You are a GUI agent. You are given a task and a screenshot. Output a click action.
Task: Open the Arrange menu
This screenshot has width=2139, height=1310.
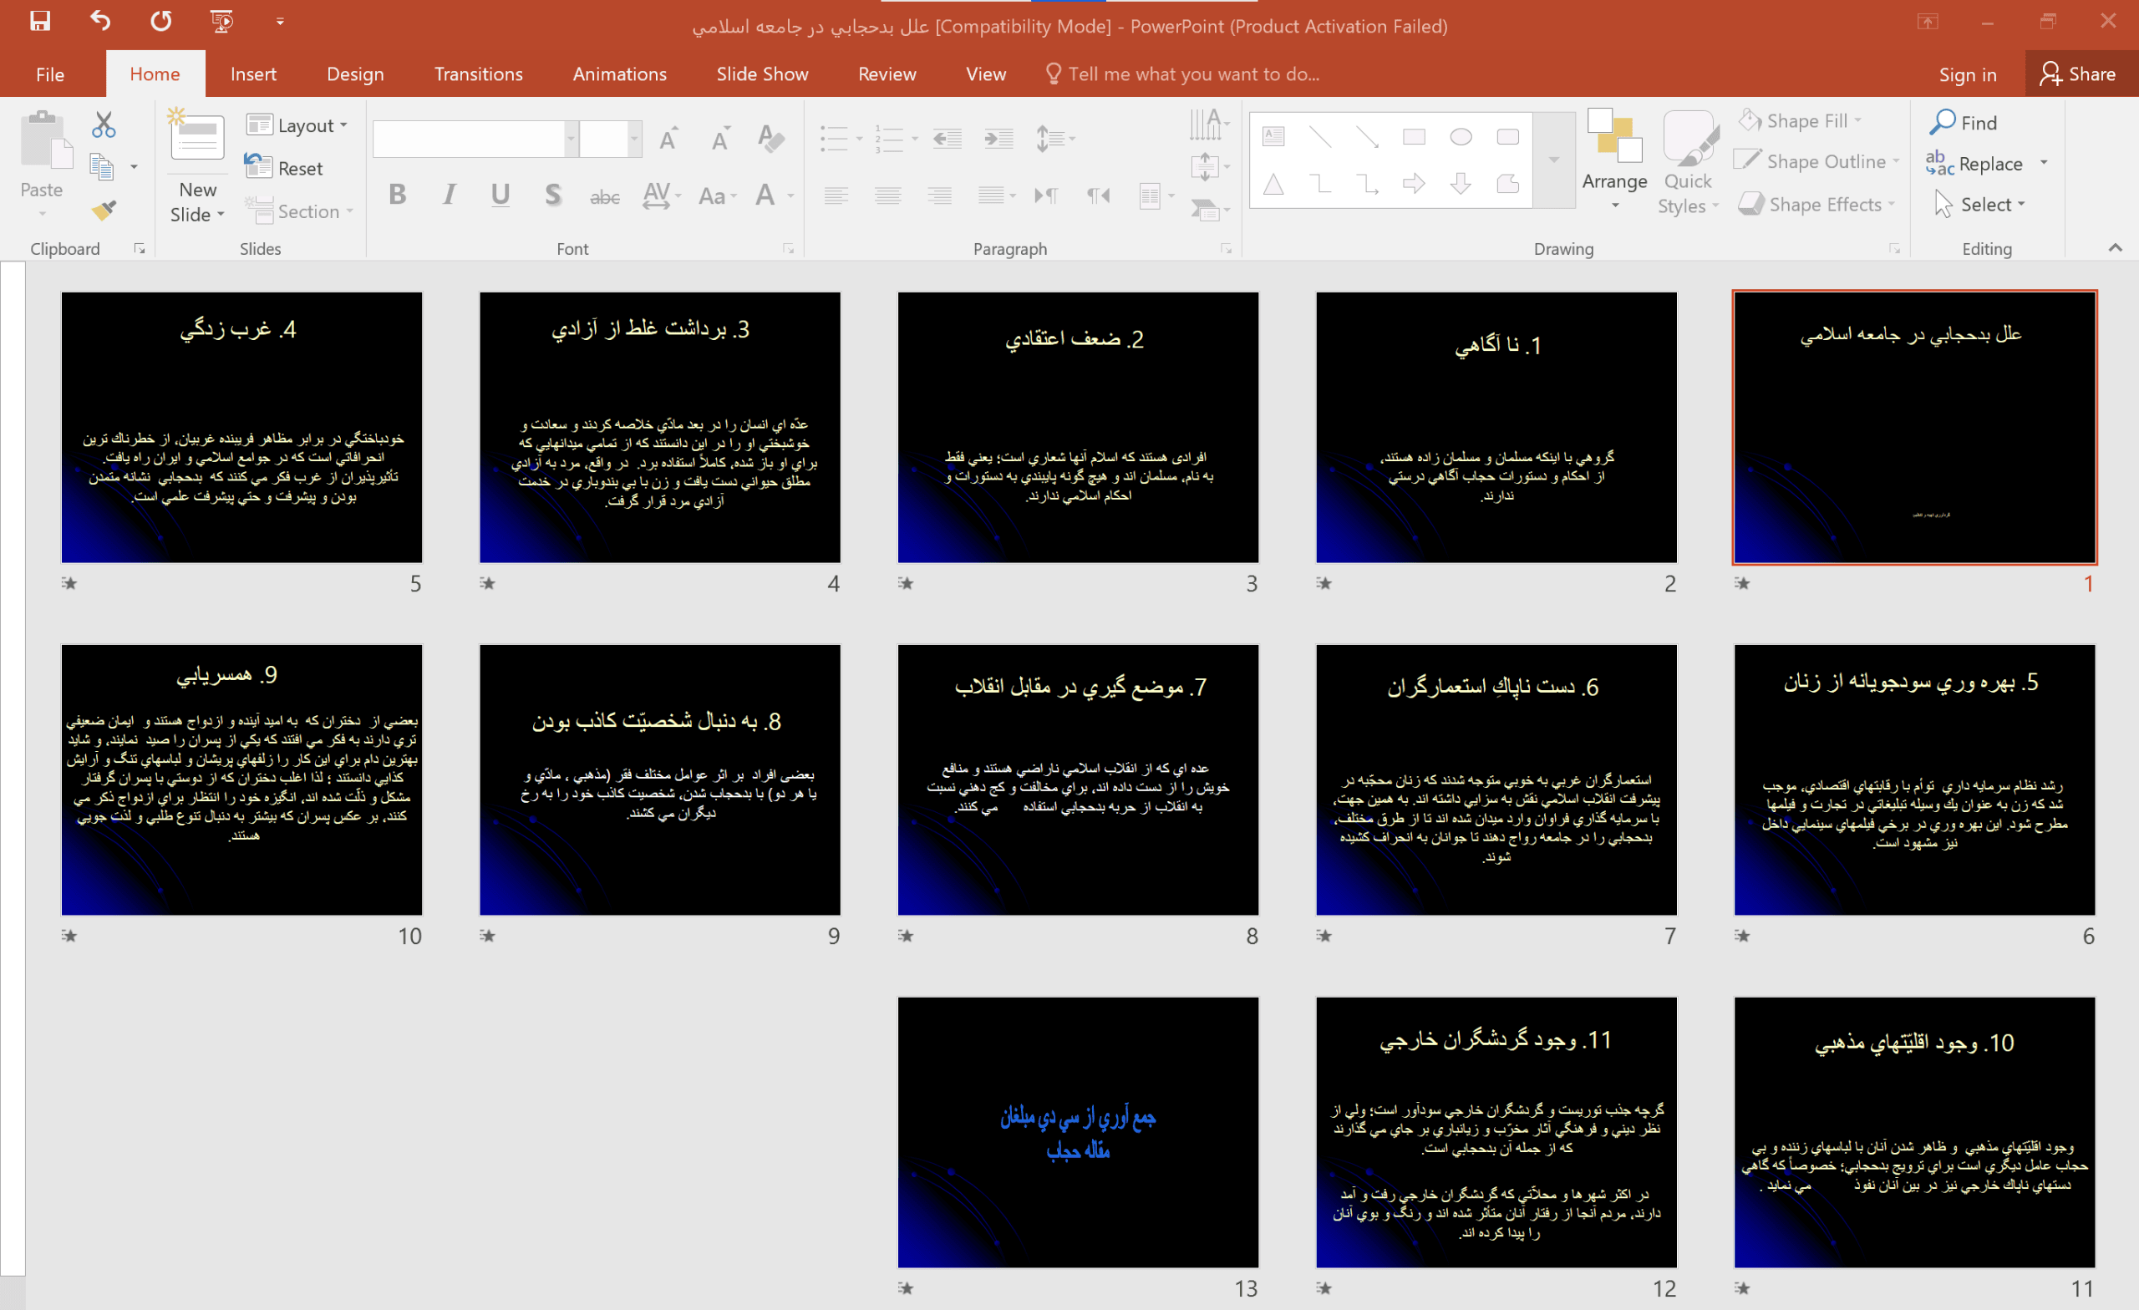point(1613,160)
